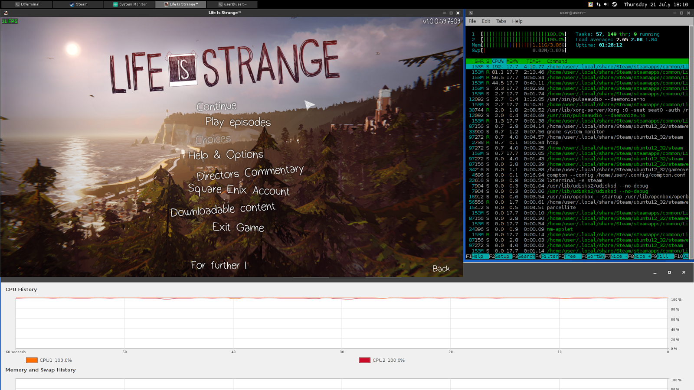Select the openbox --startup process row
This screenshot has height=390, width=694.
click(x=577, y=197)
